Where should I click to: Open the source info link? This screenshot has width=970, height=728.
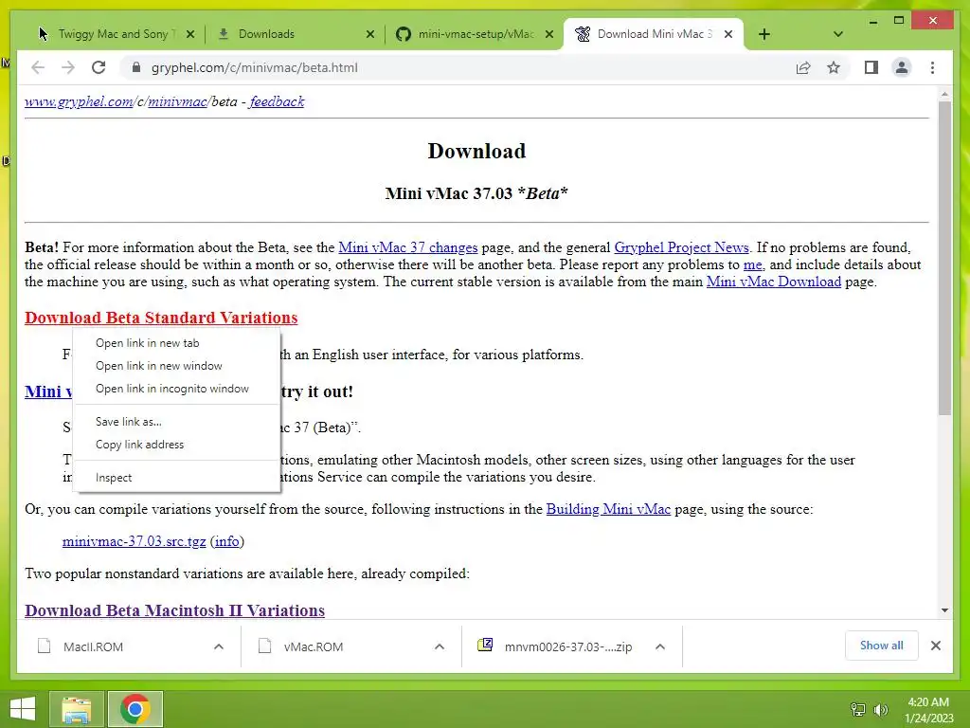[x=227, y=541]
